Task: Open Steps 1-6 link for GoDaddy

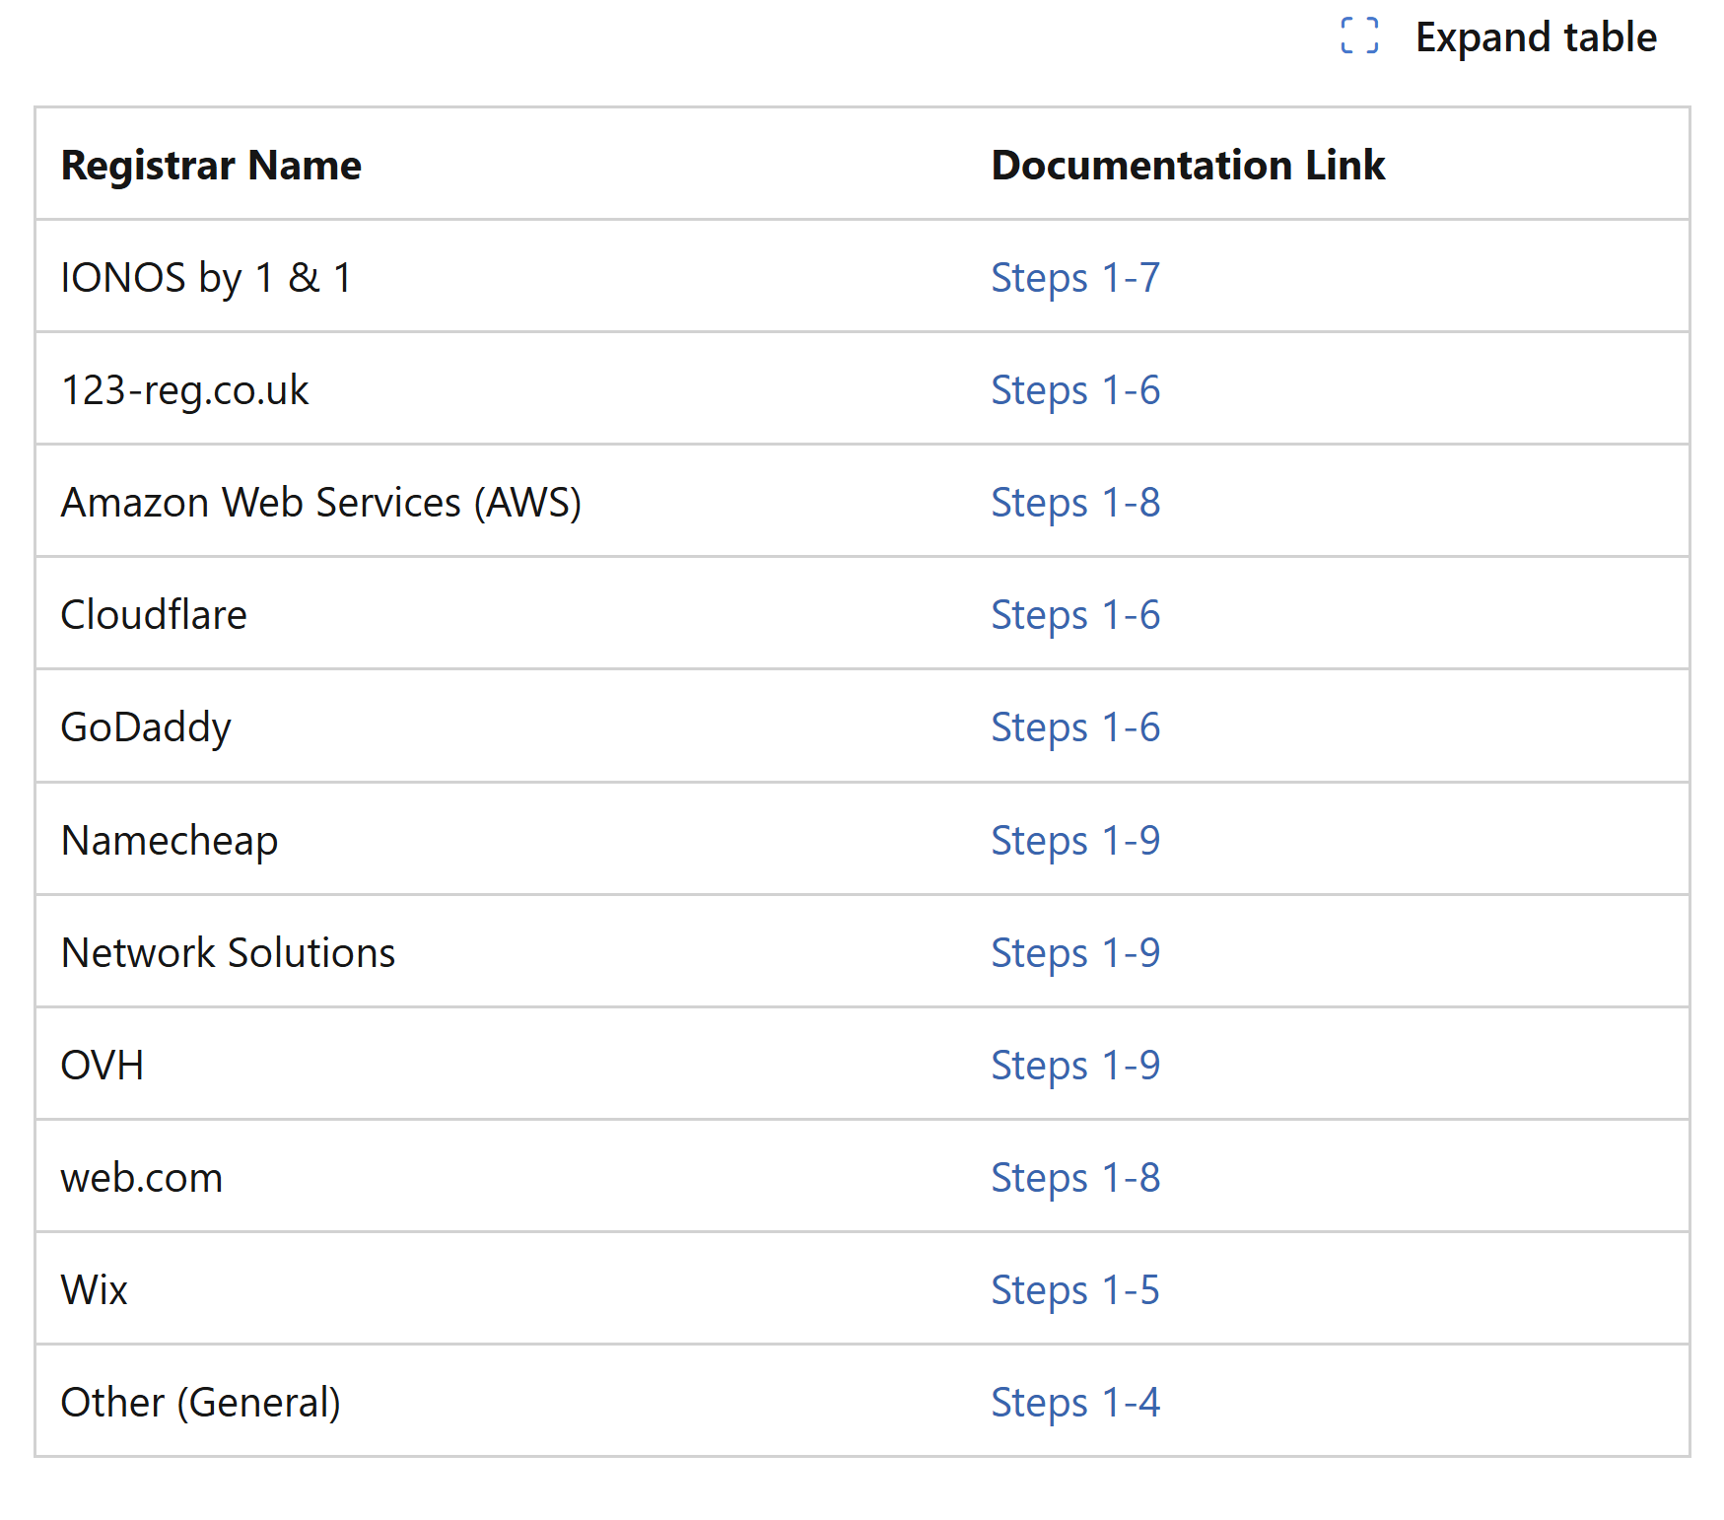Action: tap(1074, 726)
